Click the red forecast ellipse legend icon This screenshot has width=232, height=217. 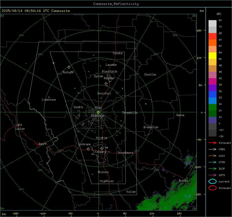tap(212, 188)
